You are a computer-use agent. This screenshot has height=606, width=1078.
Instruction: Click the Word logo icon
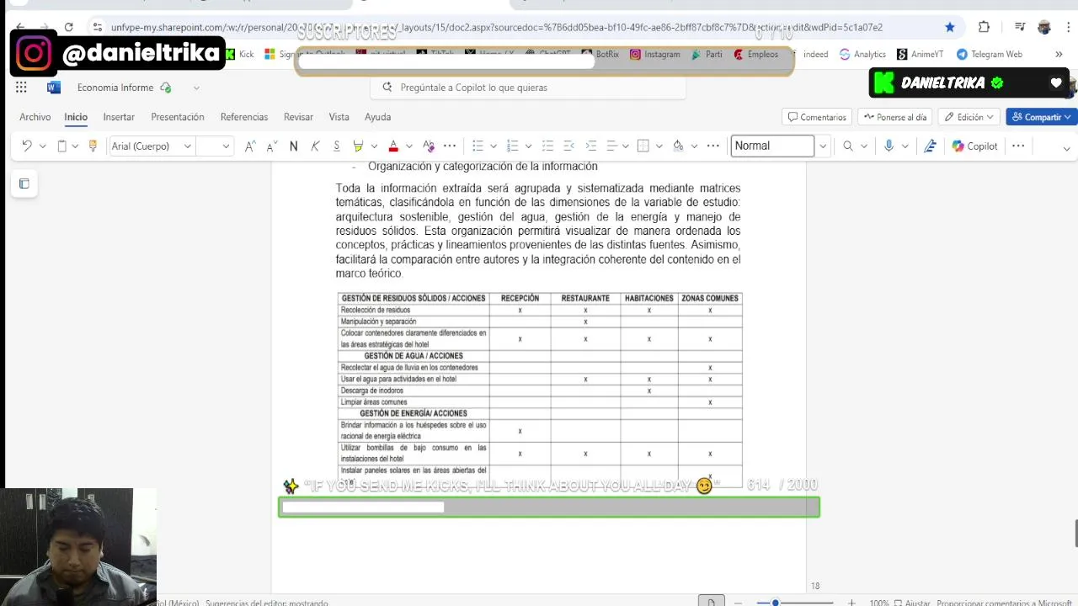tap(53, 88)
